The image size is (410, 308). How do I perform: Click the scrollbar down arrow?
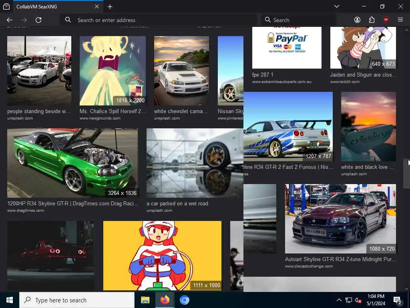tap(406, 289)
